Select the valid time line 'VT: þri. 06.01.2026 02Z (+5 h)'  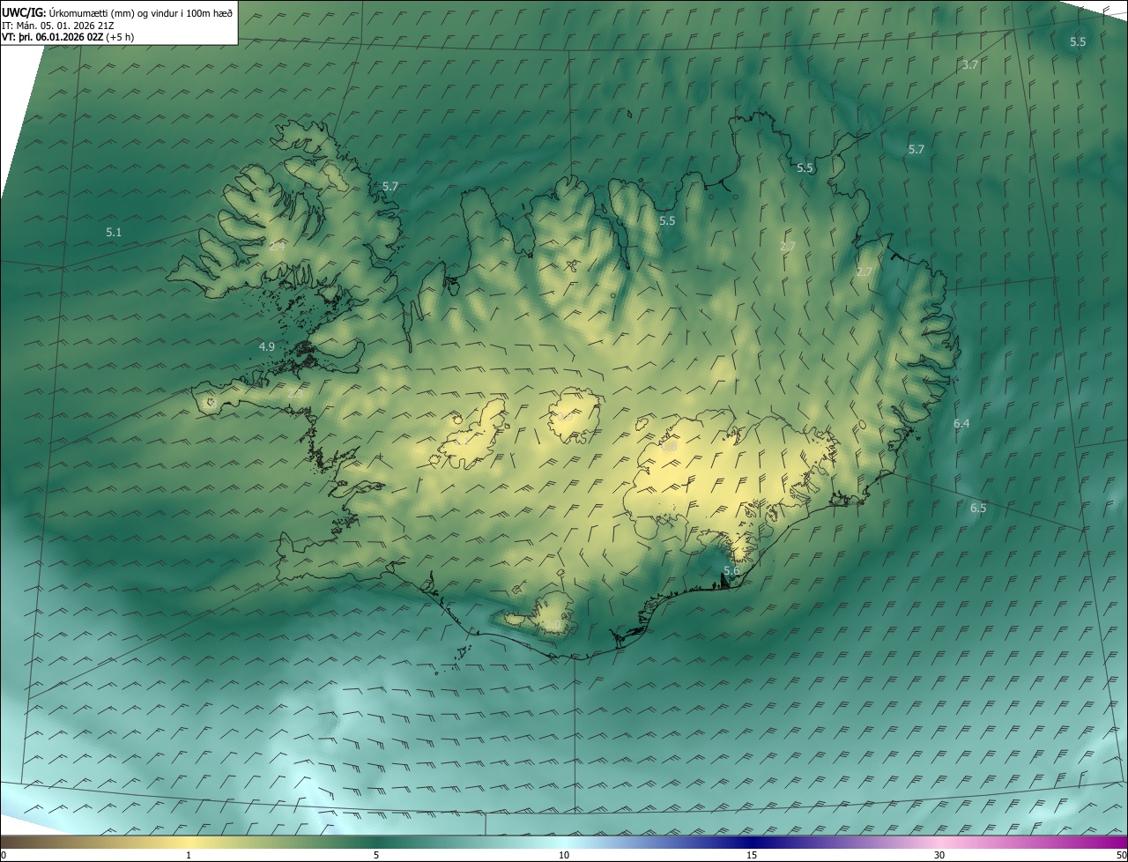pyautogui.click(x=68, y=37)
